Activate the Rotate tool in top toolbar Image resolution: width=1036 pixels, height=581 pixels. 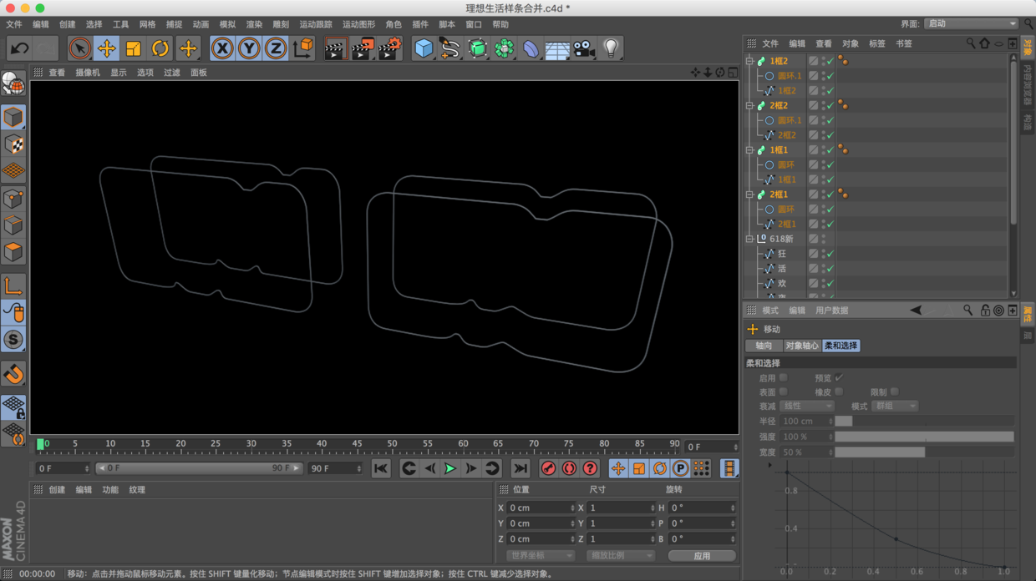pos(160,48)
